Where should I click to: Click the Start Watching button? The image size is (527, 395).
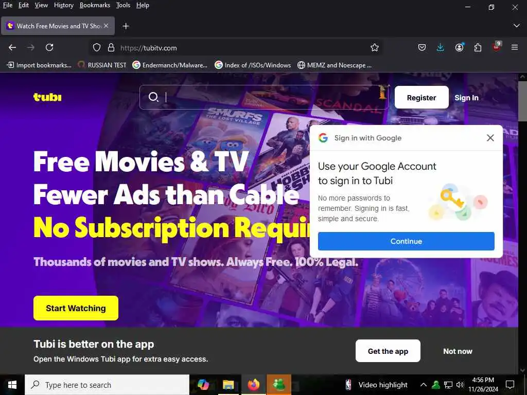pos(76,308)
